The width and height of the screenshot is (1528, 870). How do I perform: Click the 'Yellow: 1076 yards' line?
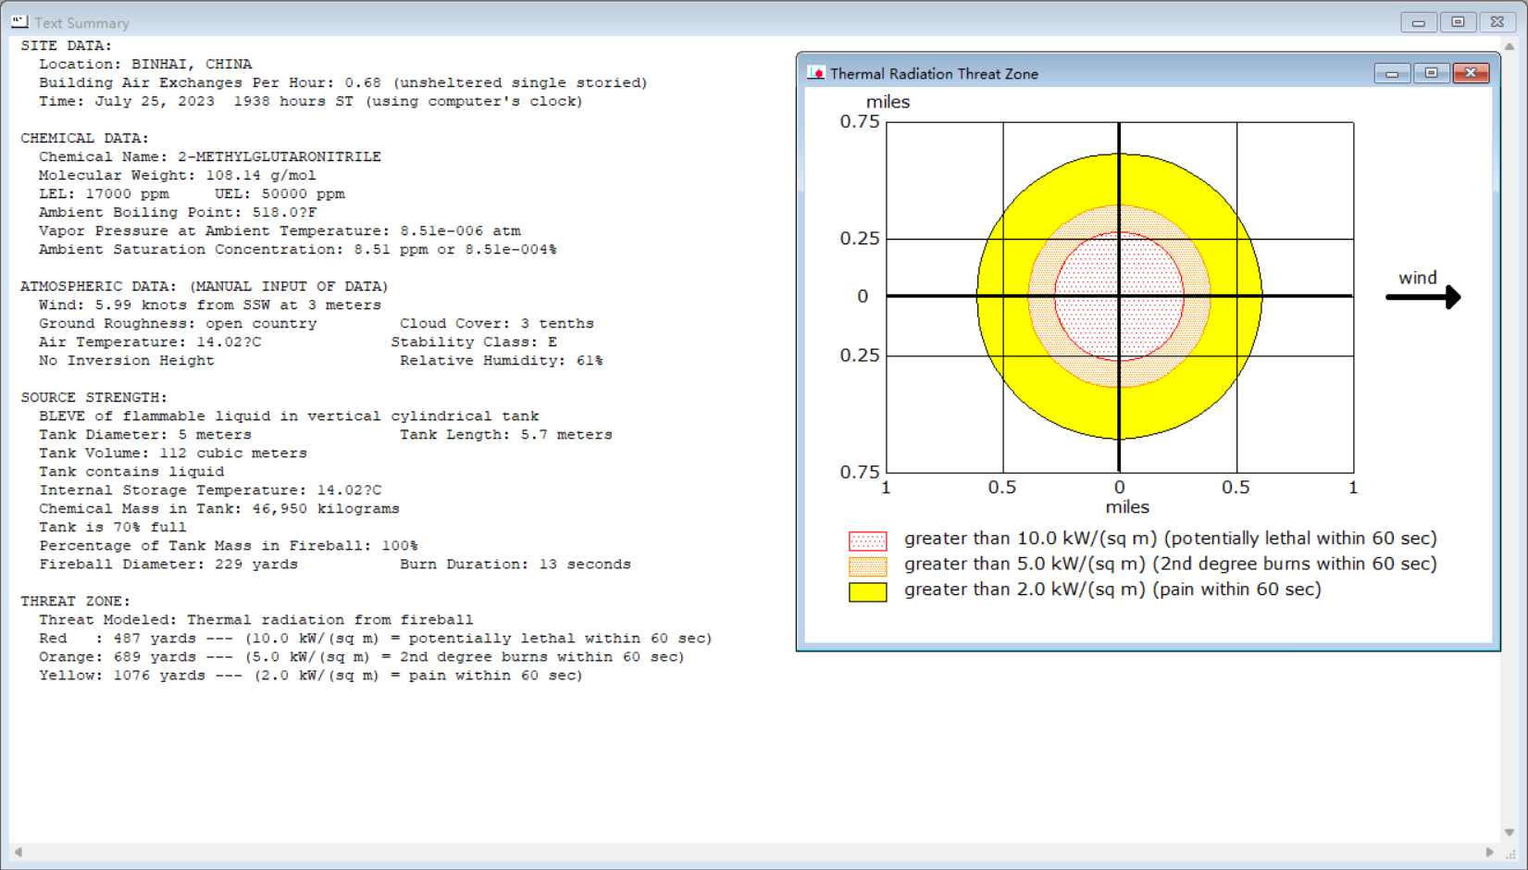[x=311, y=676]
